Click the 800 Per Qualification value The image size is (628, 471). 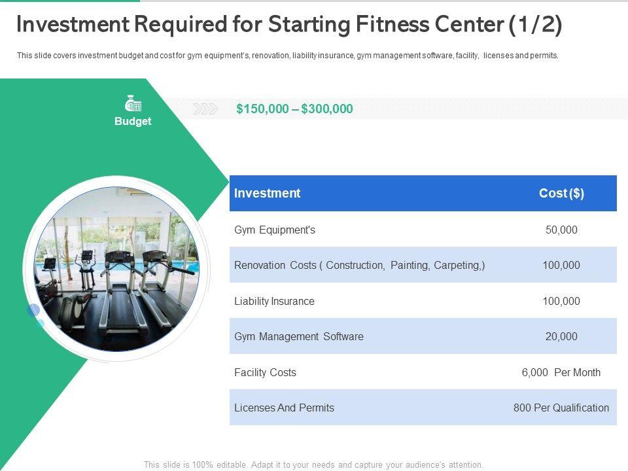561,408
